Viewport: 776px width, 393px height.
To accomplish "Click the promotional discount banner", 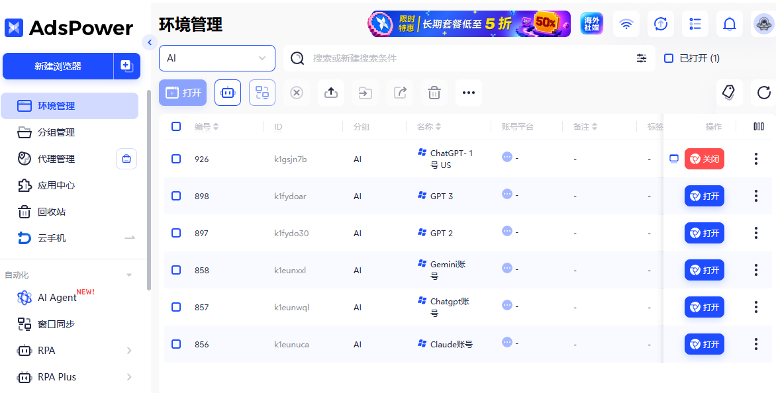I will (469, 24).
